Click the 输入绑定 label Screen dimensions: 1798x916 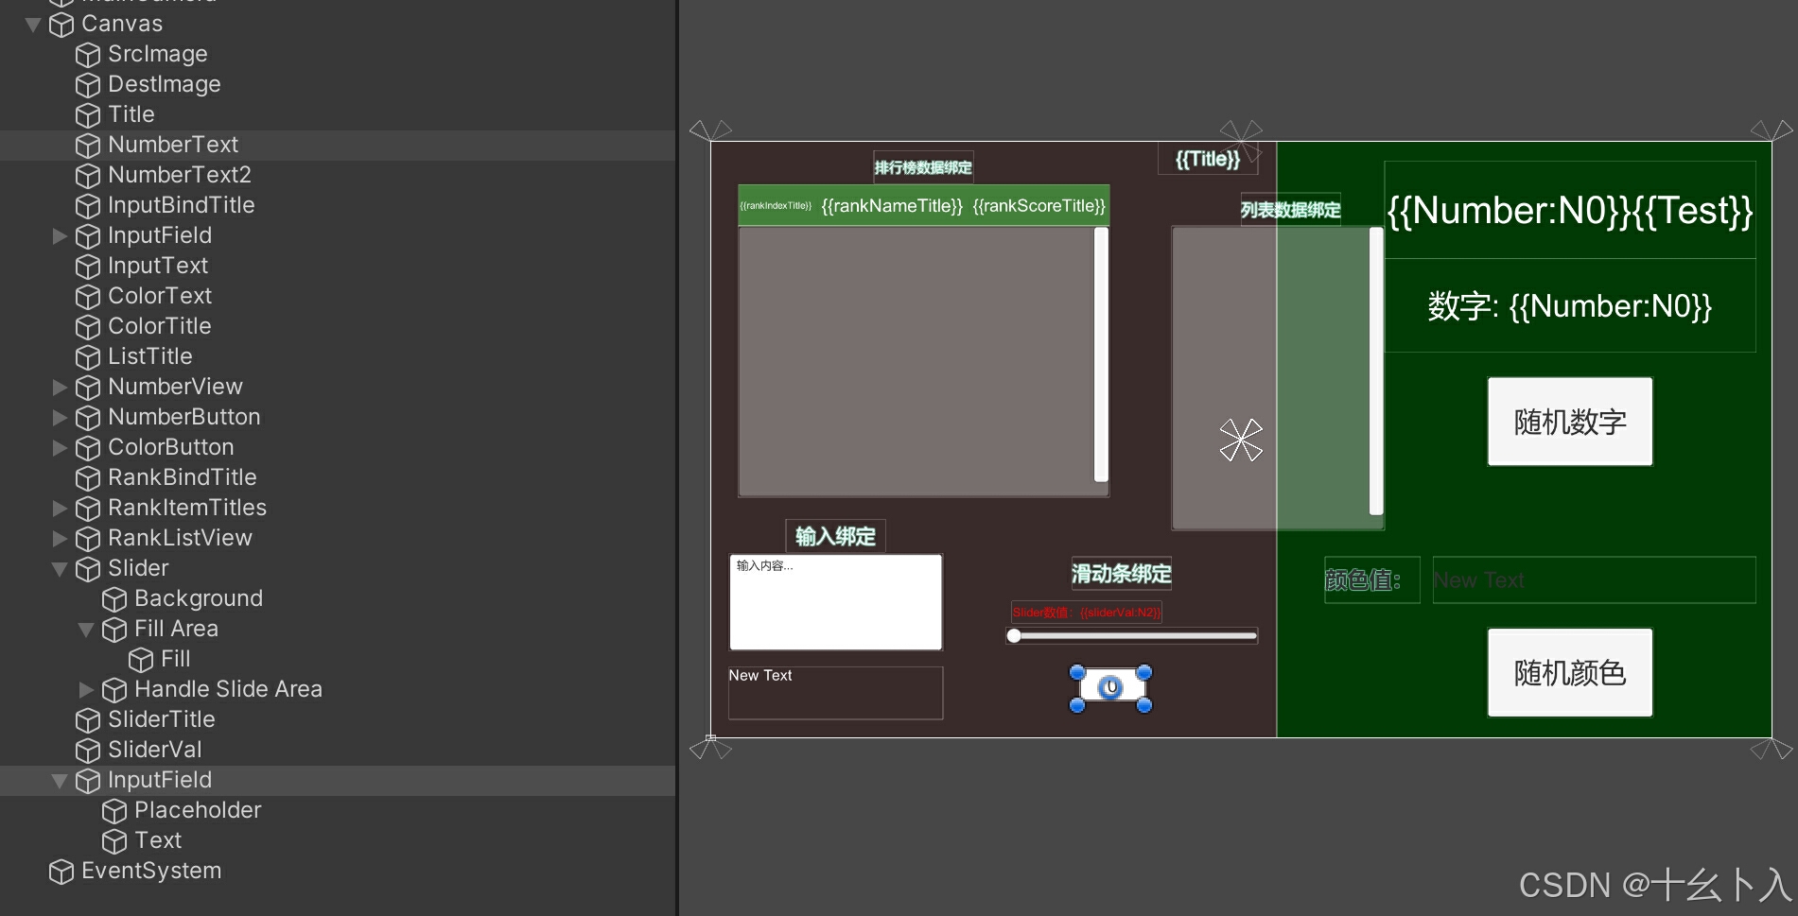point(835,537)
